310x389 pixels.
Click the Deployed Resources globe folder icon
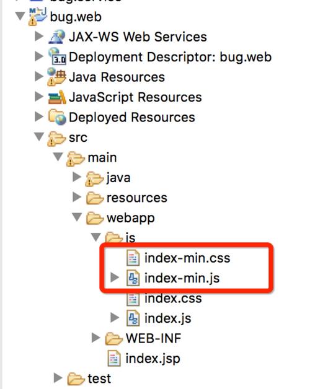pos(57,117)
